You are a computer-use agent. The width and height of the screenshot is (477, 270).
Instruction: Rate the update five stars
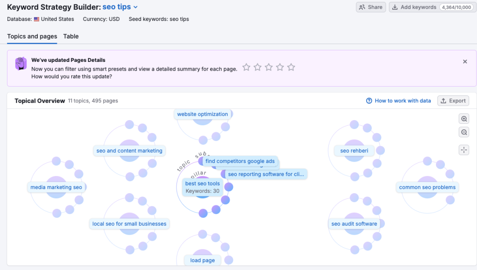(291, 67)
